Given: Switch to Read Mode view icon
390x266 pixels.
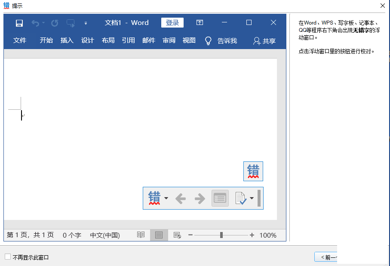Looking at the screenshot, I should click(141, 235).
